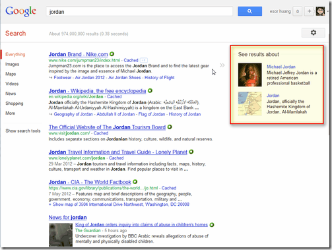Switch to Videos results

[x=12, y=84]
